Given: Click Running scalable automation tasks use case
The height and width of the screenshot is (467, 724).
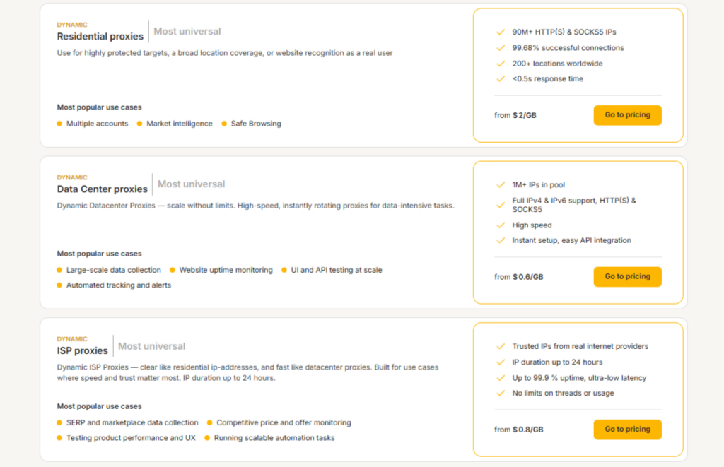Looking at the screenshot, I should [x=274, y=438].
